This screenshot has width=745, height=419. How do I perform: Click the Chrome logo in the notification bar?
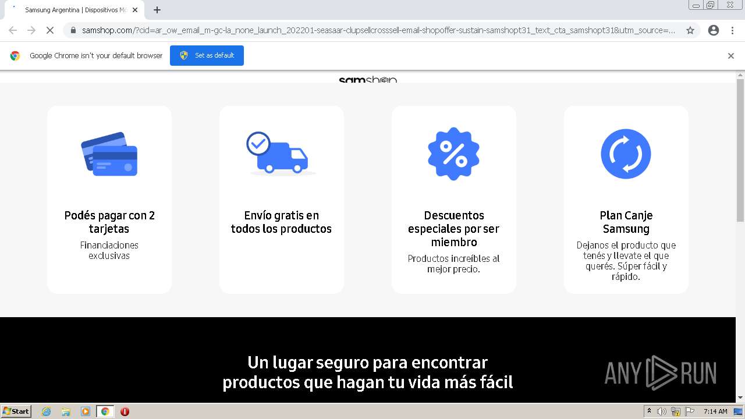[x=15, y=56]
